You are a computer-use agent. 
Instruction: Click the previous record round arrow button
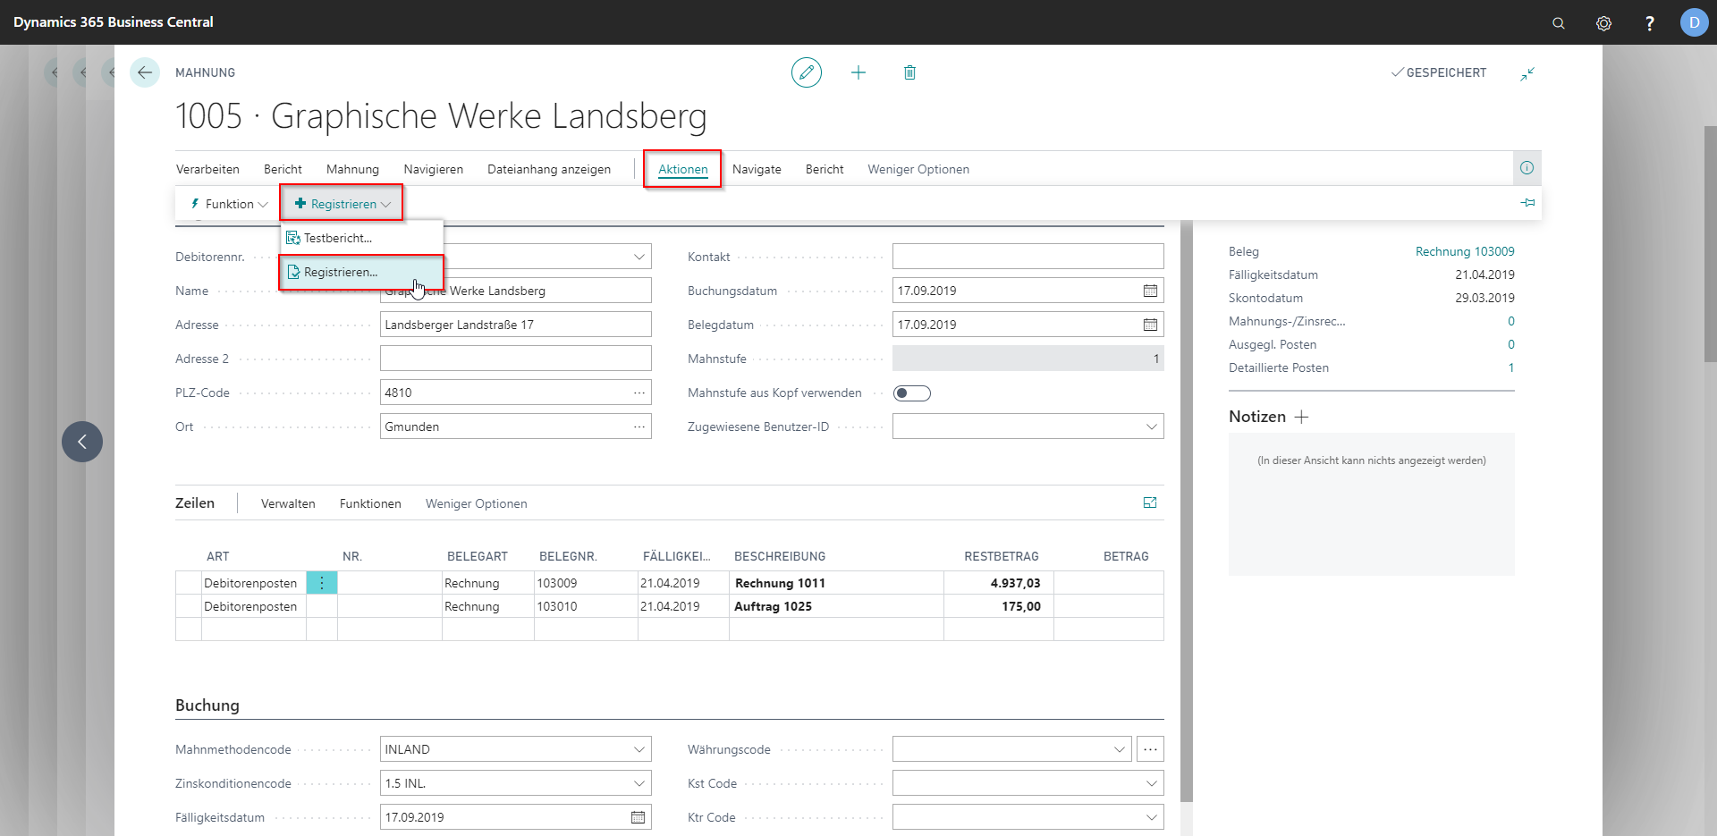(x=82, y=442)
